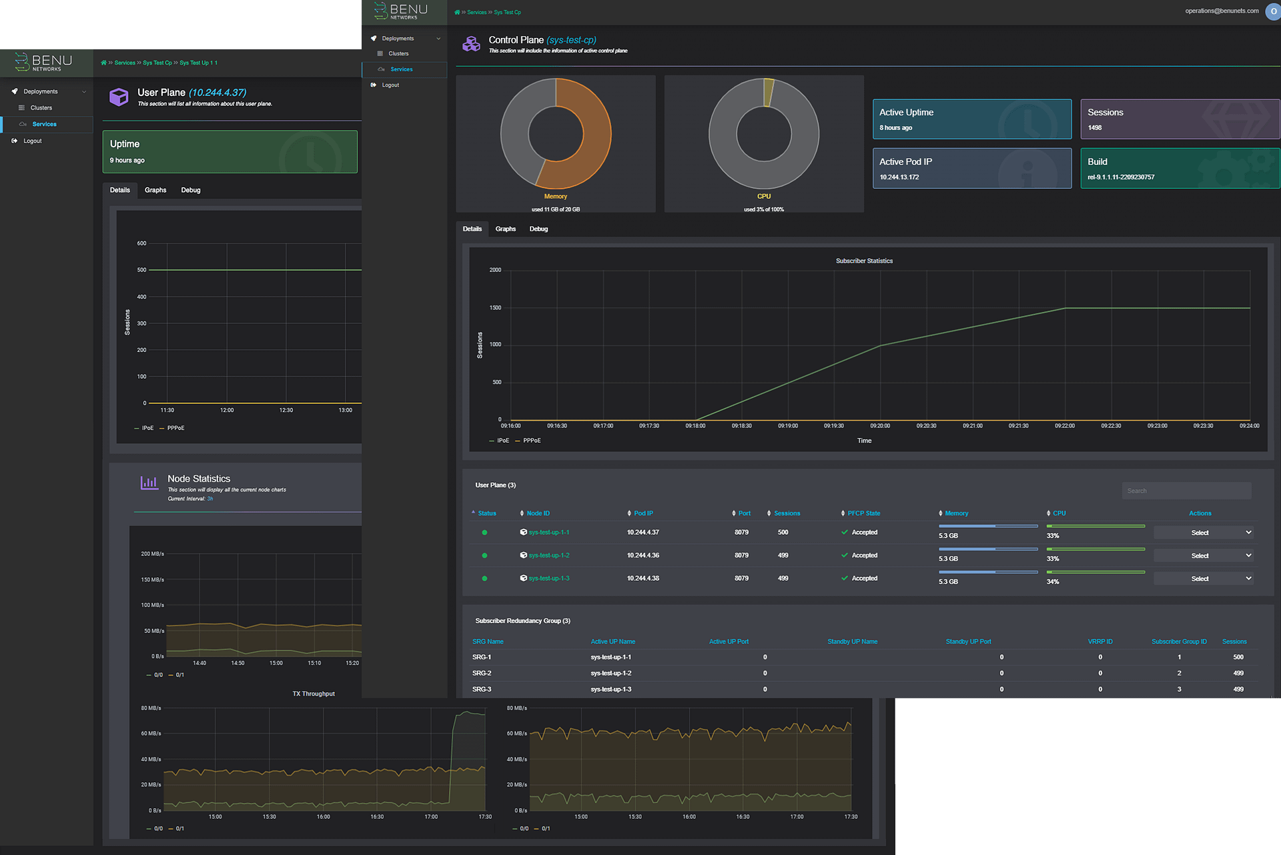Screen dimensions: 1281x855
Task: Click the User Plane Search field
Action: 1186,491
